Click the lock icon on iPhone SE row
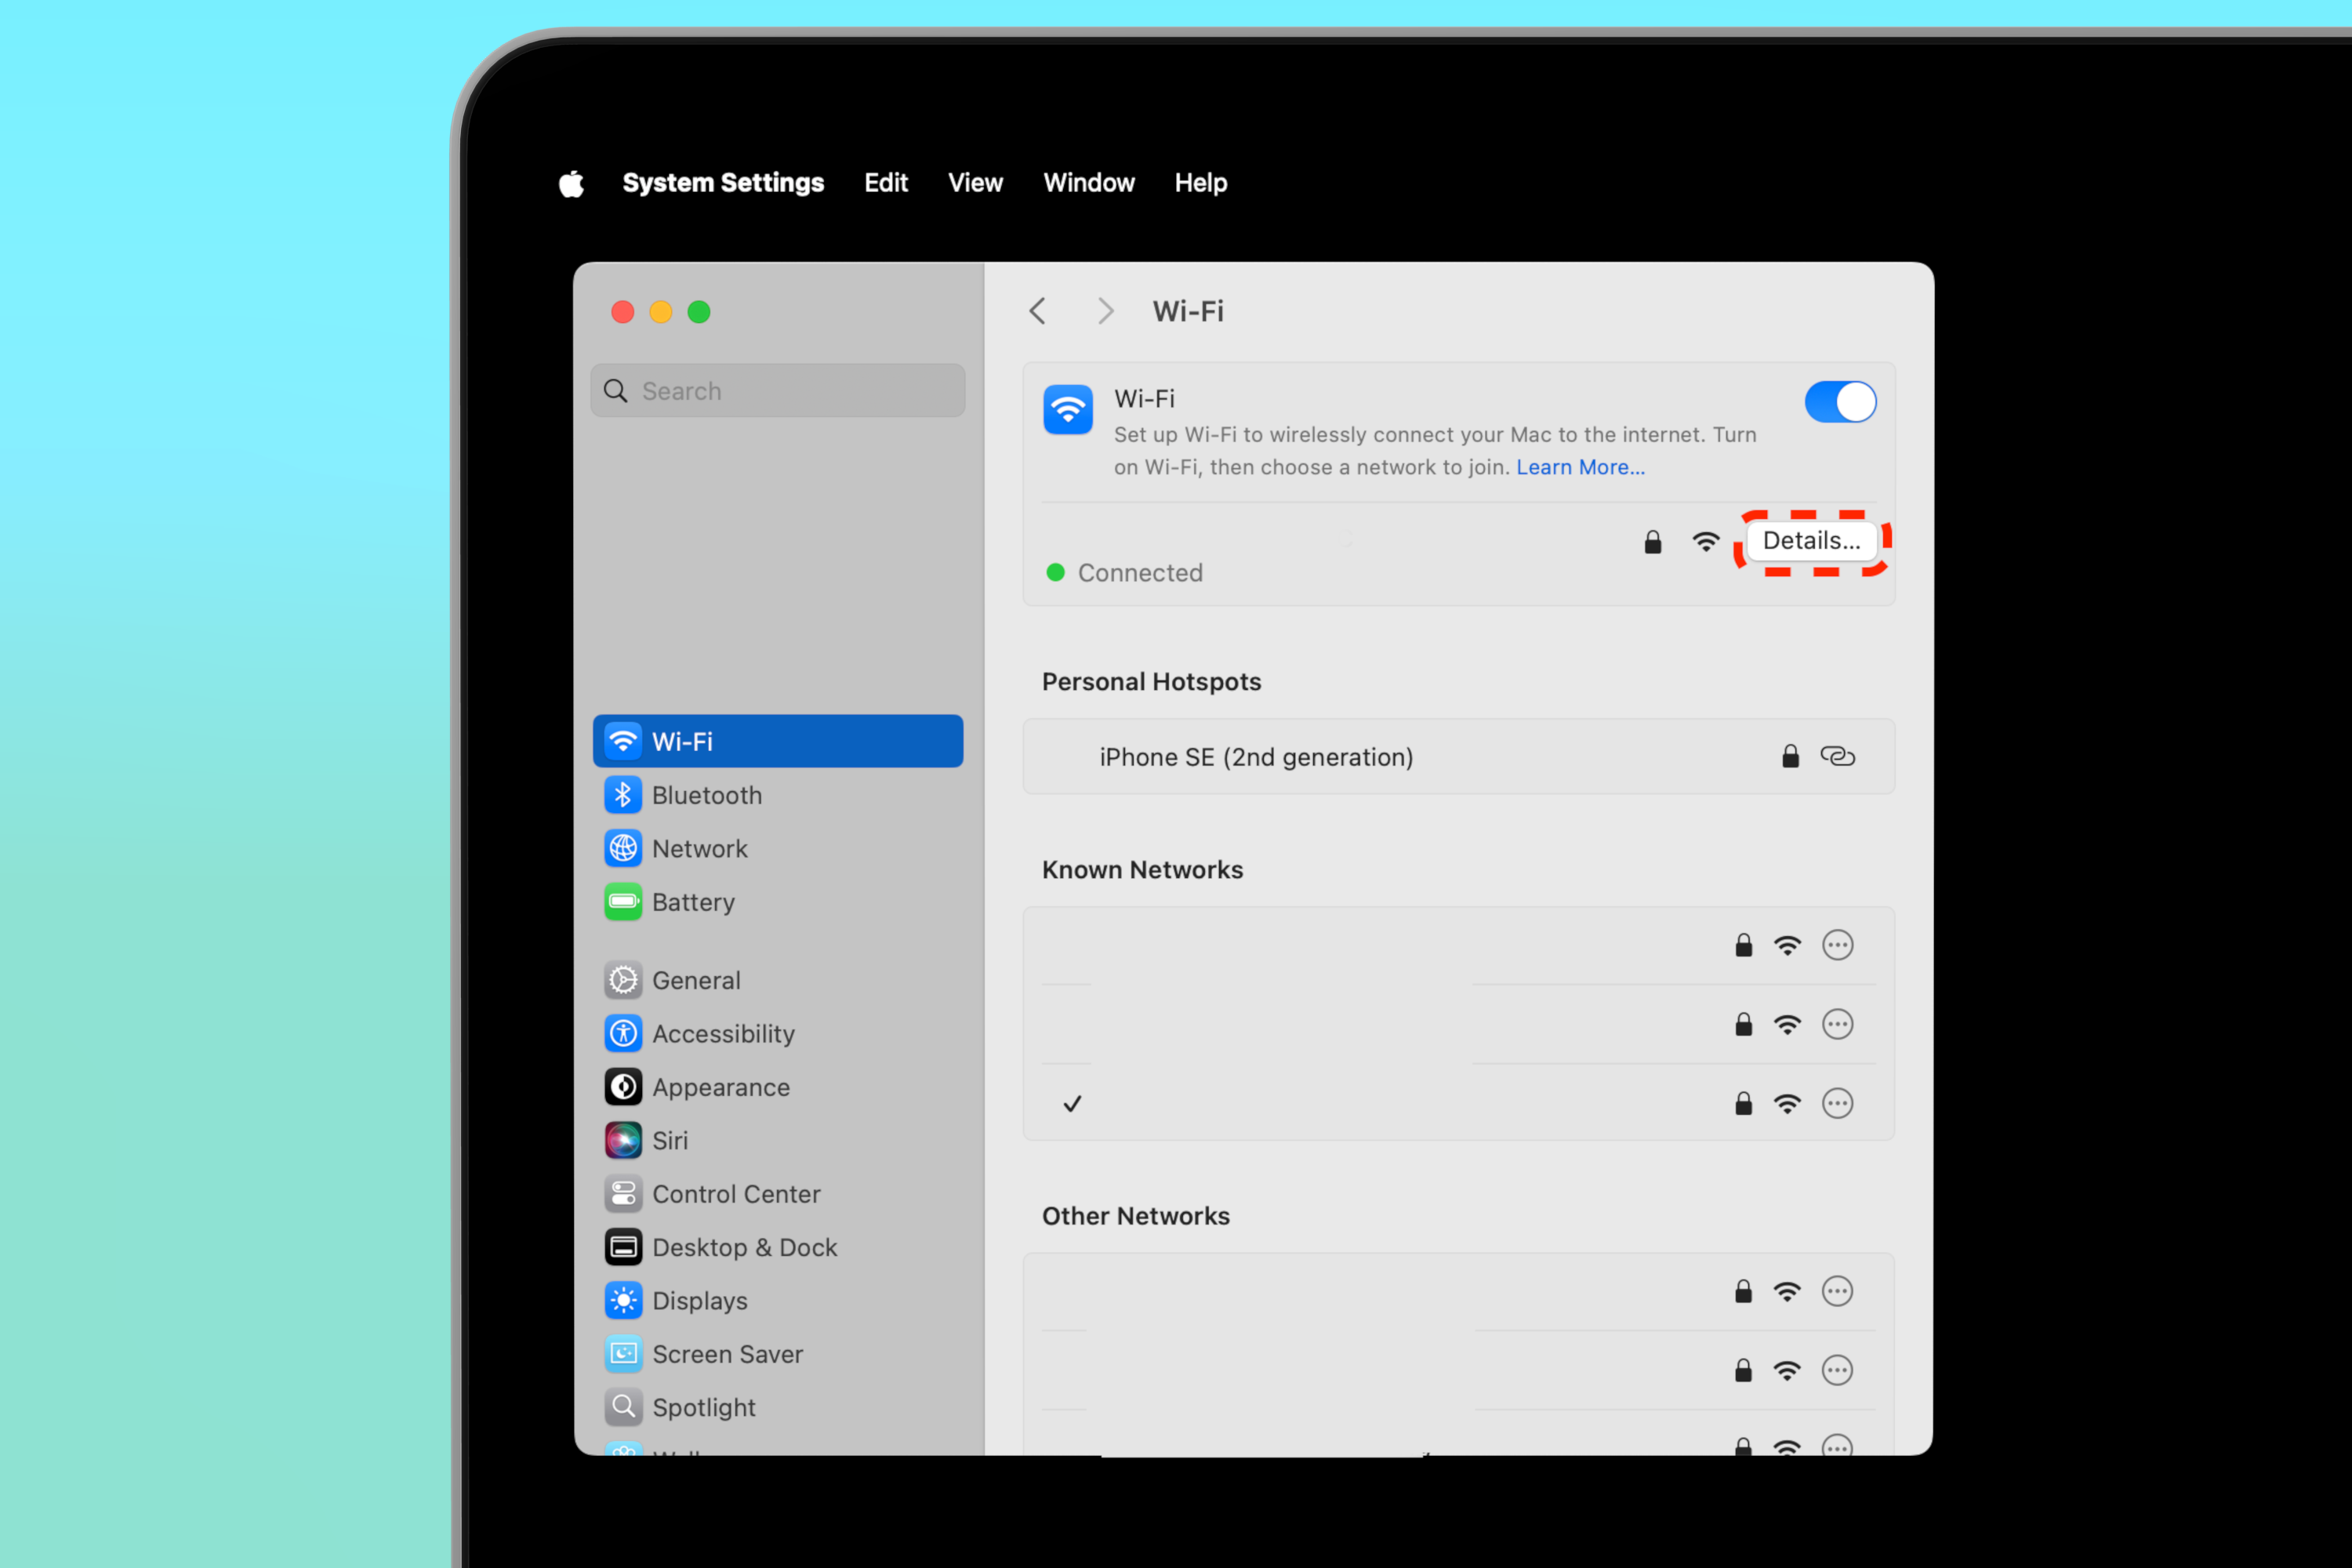The image size is (2352, 1568). point(1790,756)
